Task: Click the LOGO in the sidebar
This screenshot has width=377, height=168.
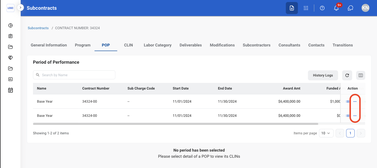Action: [11, 8]
